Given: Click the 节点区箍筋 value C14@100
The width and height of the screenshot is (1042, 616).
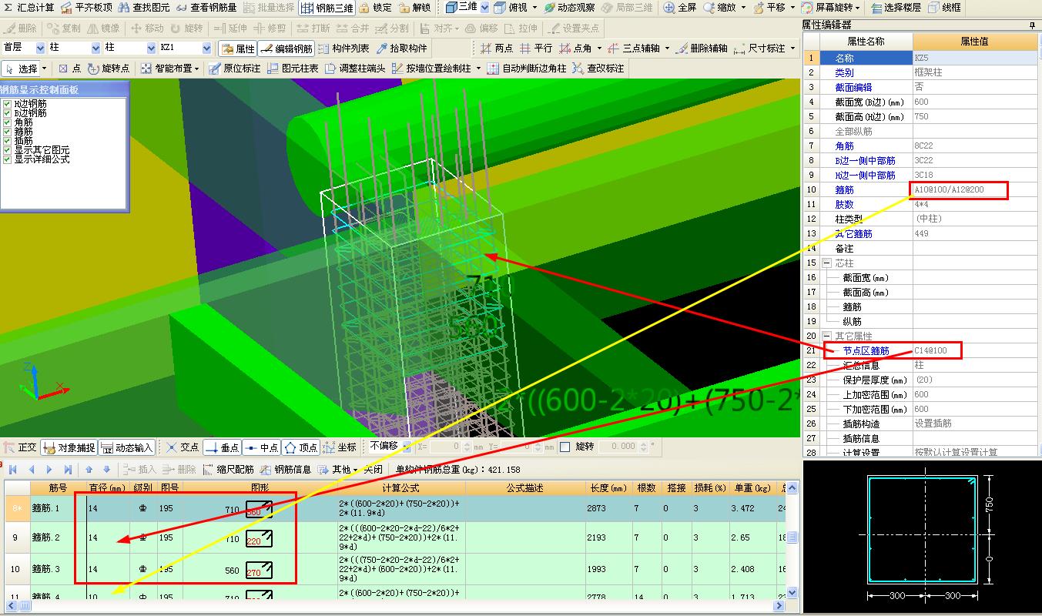Looking at the screenshot, I should pos(975,351).
